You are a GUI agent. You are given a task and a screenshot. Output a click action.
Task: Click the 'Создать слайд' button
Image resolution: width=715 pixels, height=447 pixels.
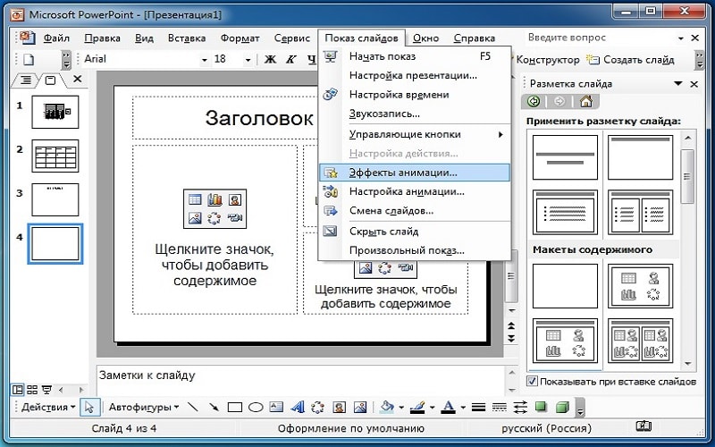(x=631, y=60)
